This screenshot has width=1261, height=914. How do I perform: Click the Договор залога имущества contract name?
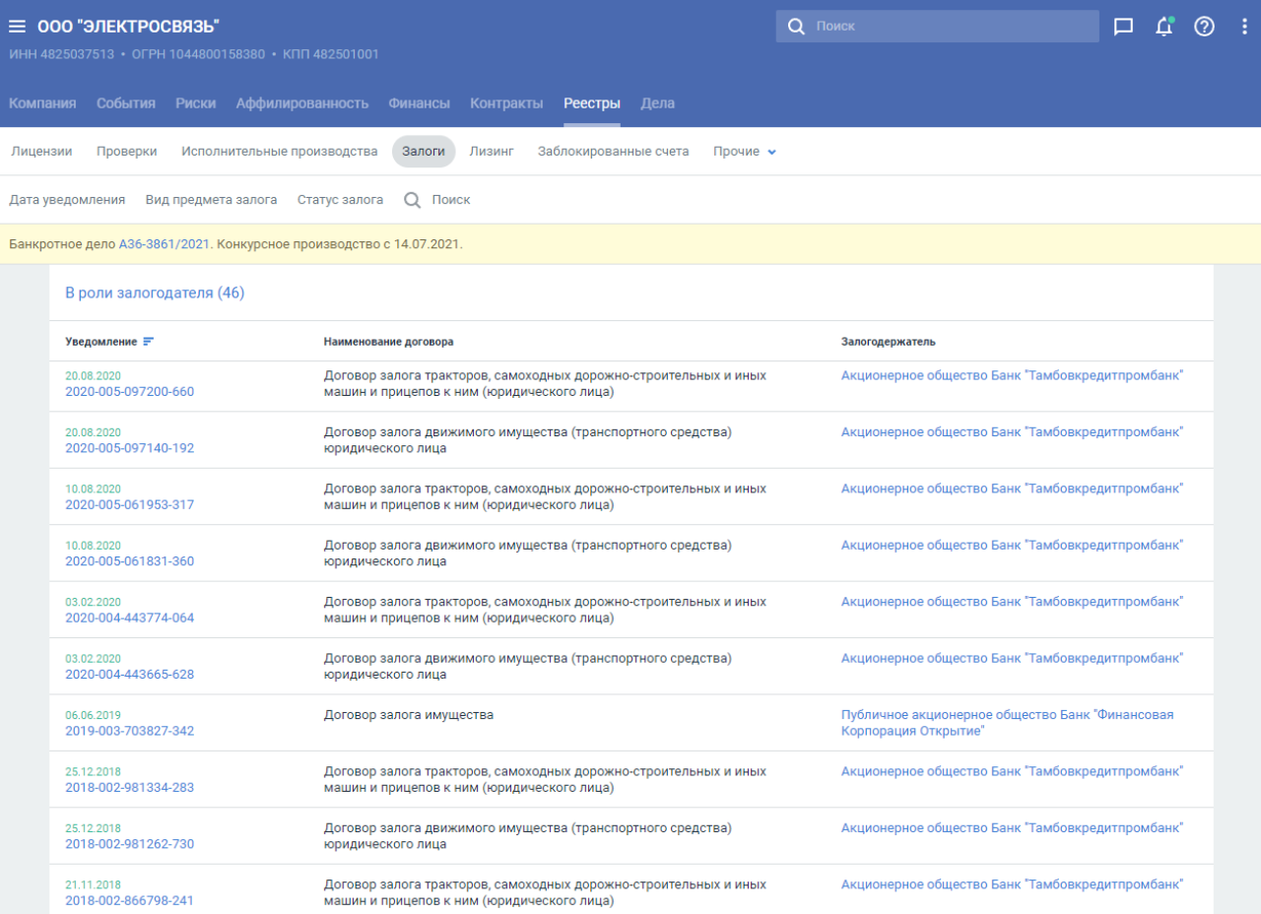click(409, 715)
